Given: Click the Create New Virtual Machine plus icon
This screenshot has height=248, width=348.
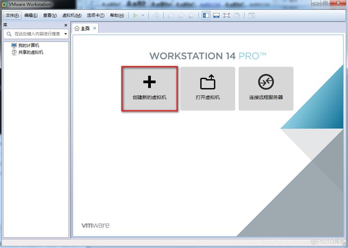Looking at the screenshot, I should point(149,82).
